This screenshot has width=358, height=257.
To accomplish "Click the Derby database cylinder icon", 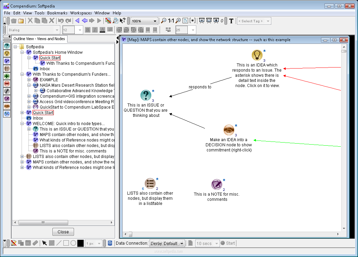I will point(110,243).
